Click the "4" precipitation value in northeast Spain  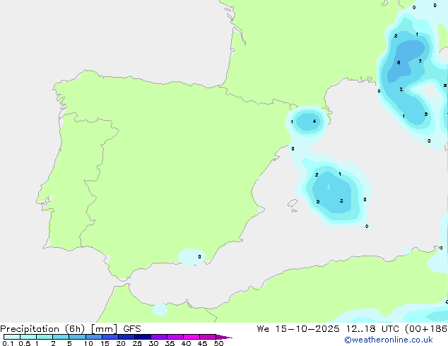[314, 121]
